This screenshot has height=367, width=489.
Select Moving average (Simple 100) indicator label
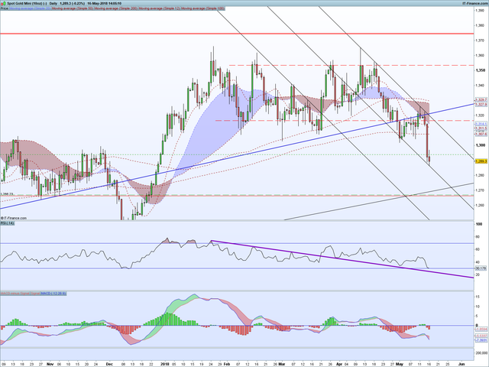202,8
